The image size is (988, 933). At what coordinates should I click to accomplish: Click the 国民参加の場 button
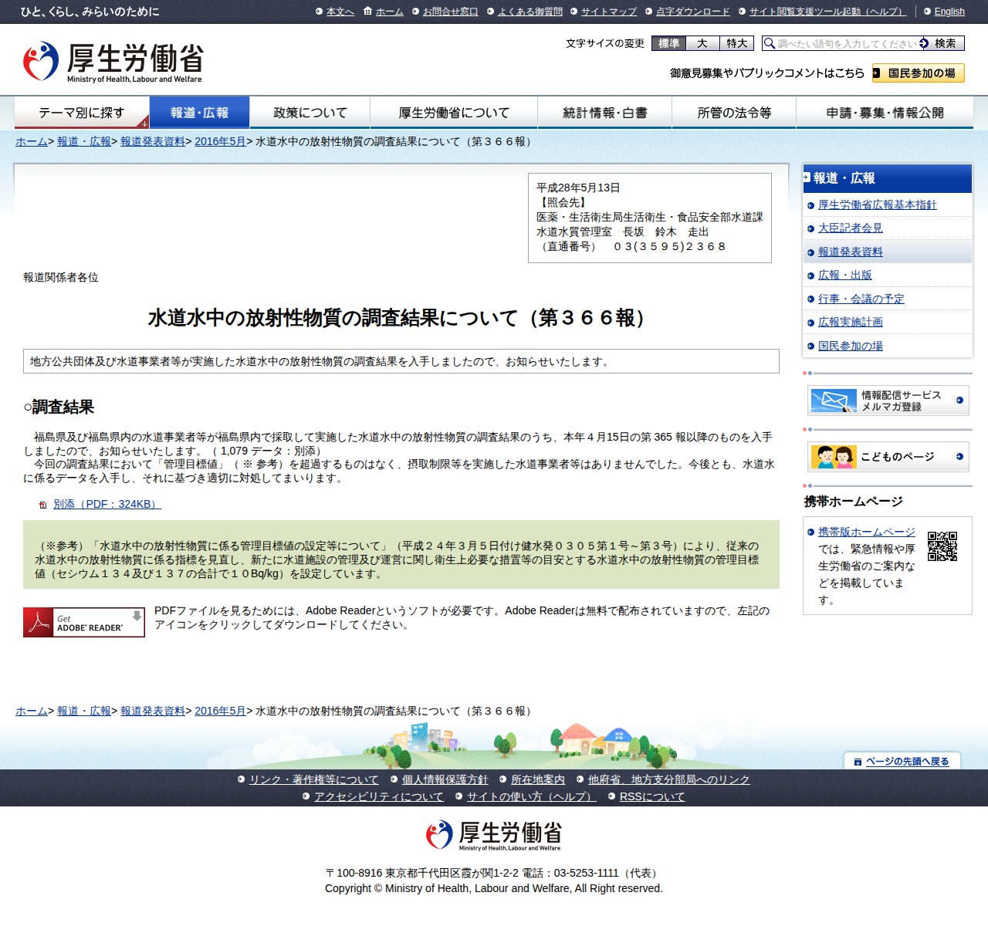(919, 73)
